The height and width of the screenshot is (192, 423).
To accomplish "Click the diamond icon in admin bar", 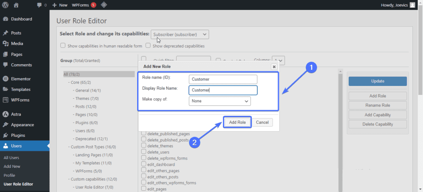I will coord(103,5).
